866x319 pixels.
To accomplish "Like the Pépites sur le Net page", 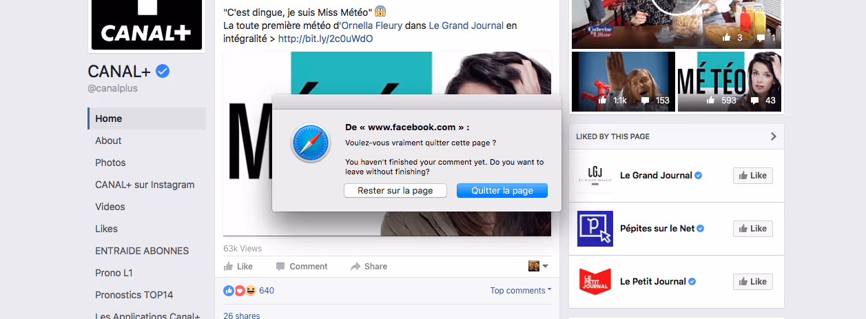I will tap(752, 229).
